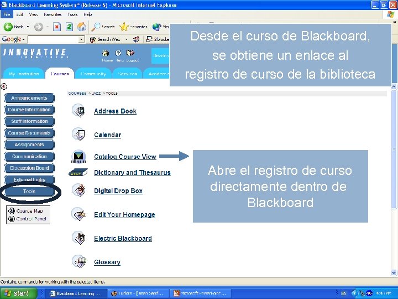This screenshot has width=398, height=299.
Task: Click the Glossary icon
Action: (79, 261)
